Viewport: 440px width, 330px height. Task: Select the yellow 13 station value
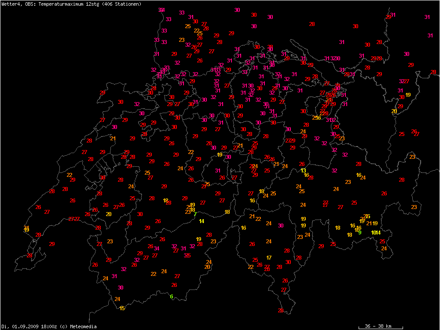tap(303, 170)
